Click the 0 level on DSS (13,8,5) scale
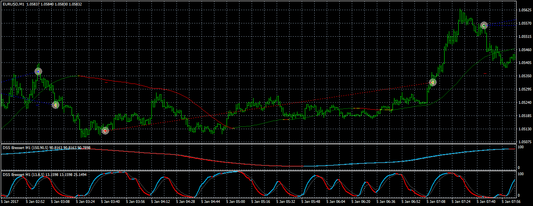 (x=519, y=195)
